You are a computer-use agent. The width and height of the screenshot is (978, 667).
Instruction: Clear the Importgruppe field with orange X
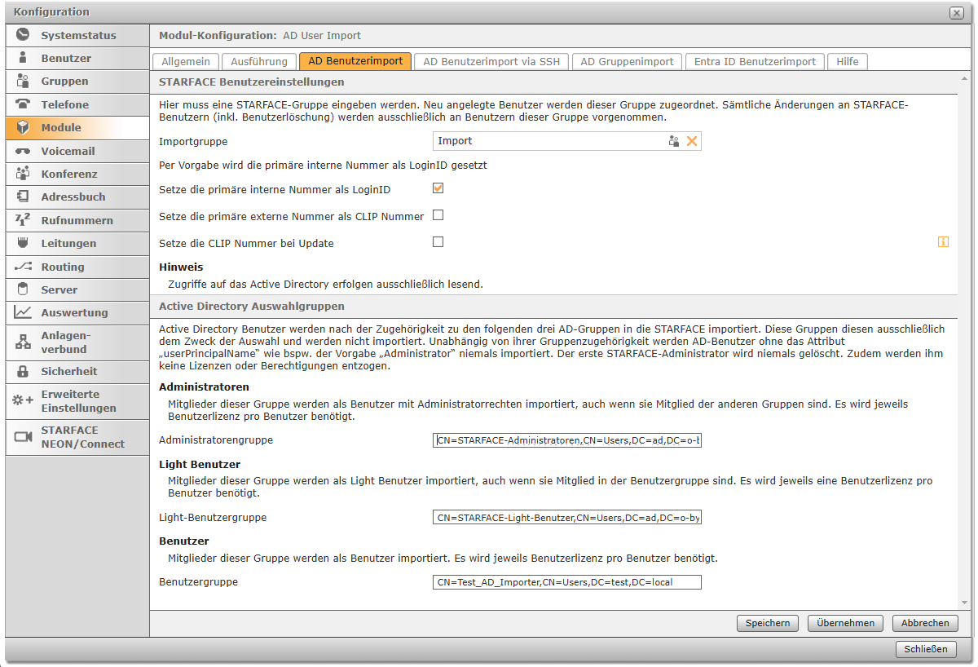tap(692, 141)
